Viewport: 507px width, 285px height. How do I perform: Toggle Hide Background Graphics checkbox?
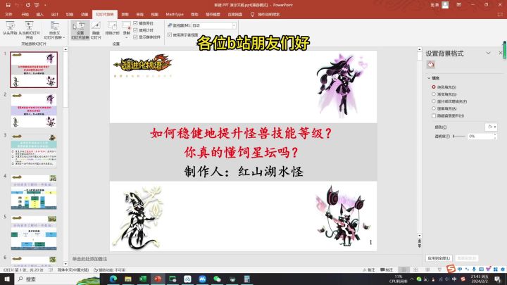tap(434, 115)
